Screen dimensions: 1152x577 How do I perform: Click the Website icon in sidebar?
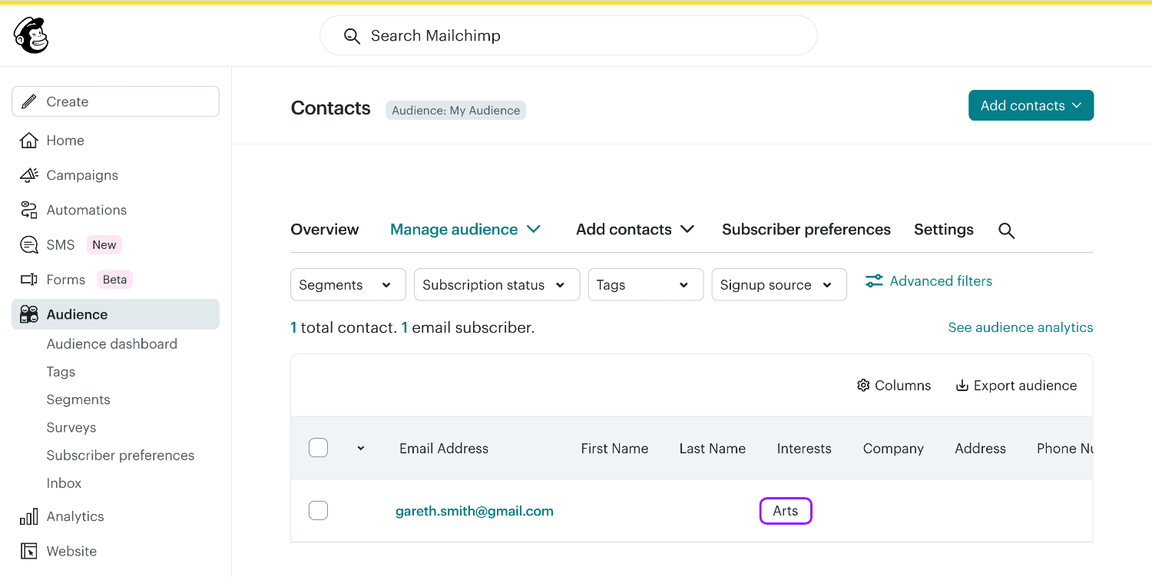(x=29, y=551)
